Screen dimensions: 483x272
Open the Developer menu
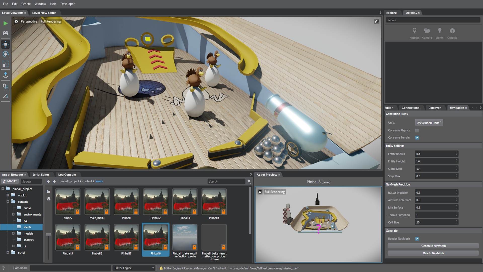(x=67, y=4)
